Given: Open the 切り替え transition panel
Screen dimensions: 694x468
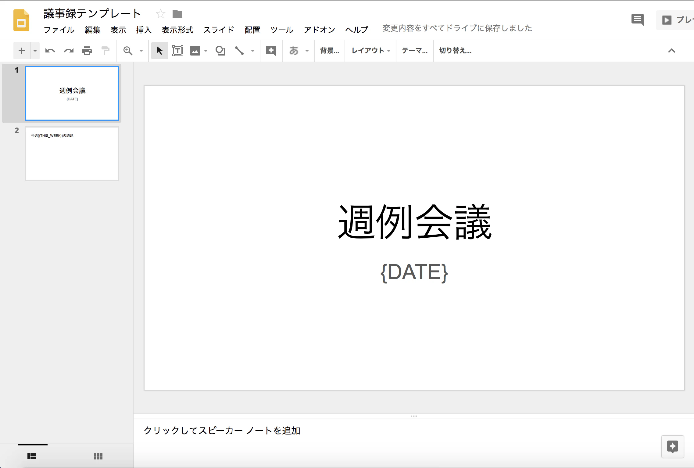Looking at the screenshot, I should pos(455,51).
